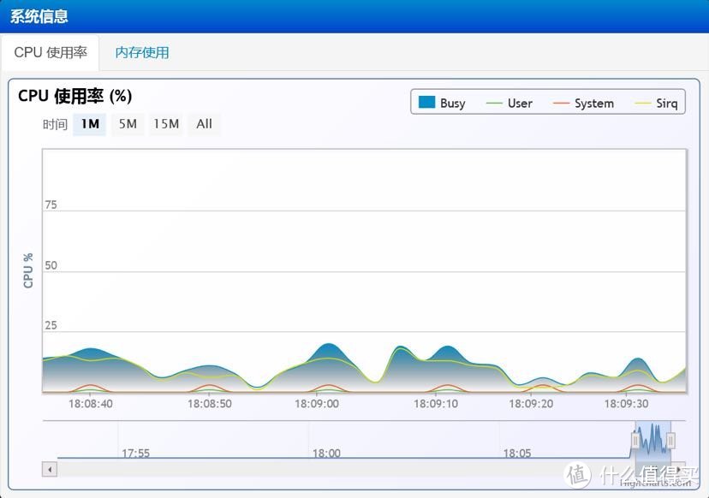Image resolution: width=709 pixels, height=498 pixels.
Task: Show All time range data
Action: pyautogui.click(x=204, y=124)
